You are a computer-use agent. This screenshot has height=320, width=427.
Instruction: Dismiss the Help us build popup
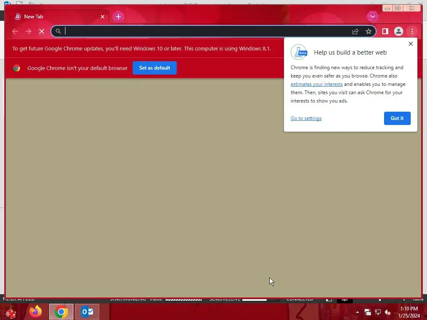pos(411,43)
